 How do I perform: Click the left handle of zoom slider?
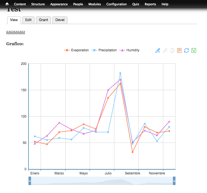pyautogui.click(x=30, y=181)
